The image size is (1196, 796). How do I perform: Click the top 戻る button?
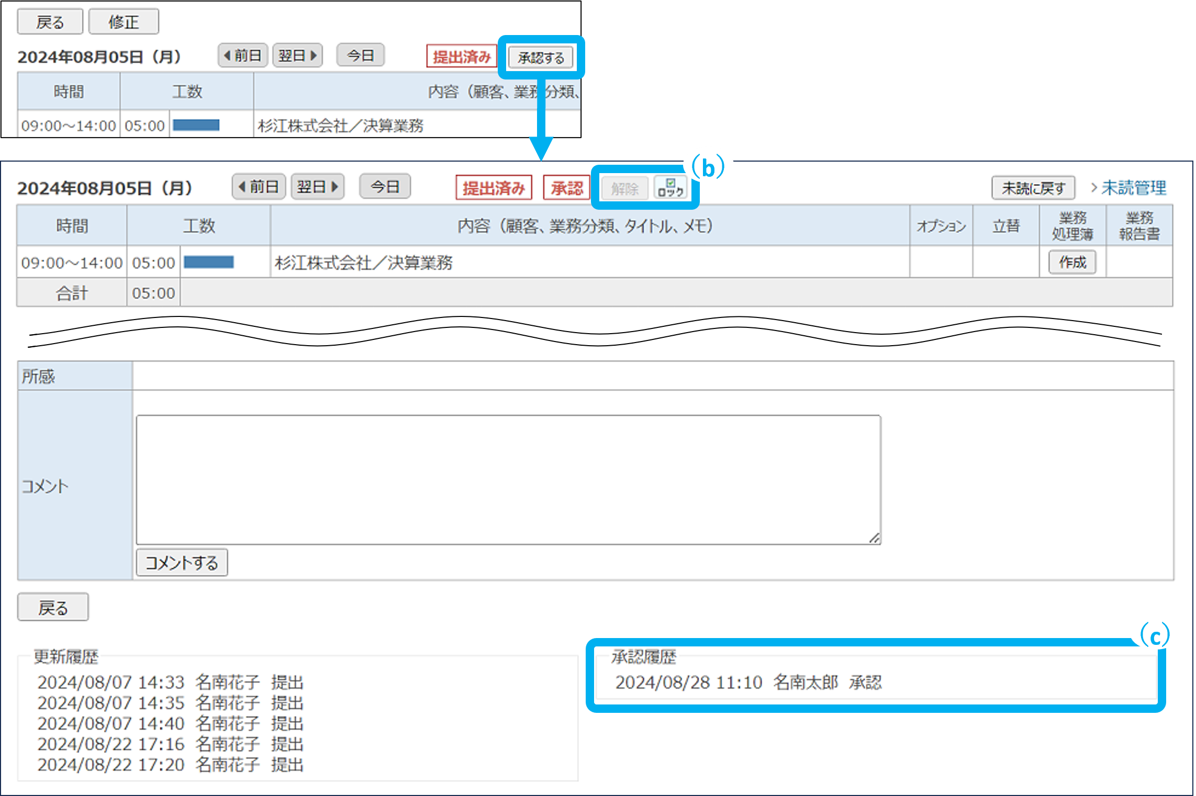(50, 22)
